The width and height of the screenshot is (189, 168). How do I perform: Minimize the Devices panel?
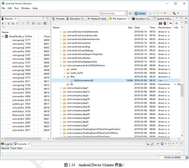43,18
